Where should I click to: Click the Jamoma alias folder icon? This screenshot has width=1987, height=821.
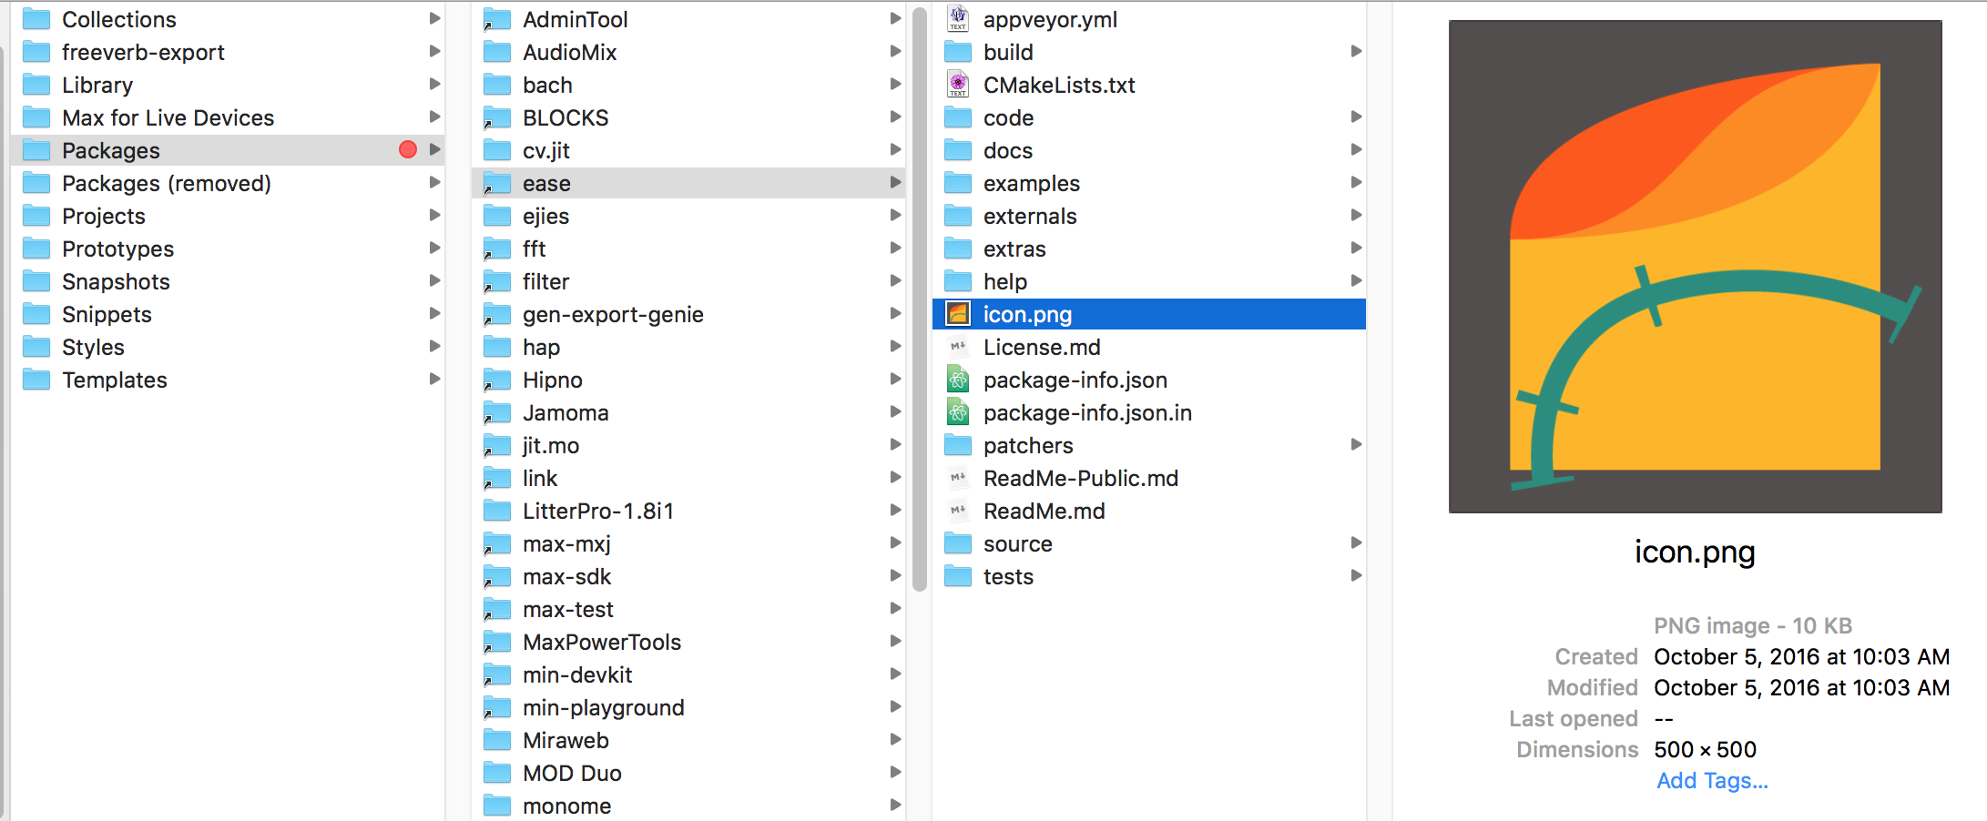click(x=497, y=411)
